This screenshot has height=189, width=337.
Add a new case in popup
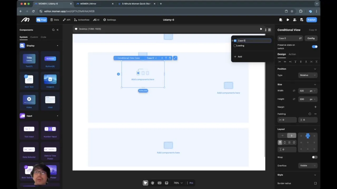tap(238, 57)
